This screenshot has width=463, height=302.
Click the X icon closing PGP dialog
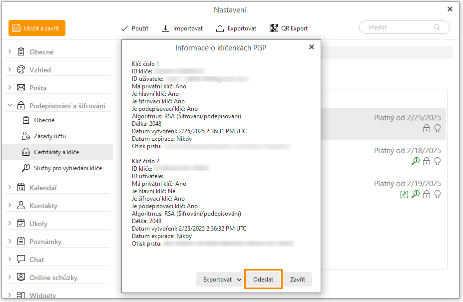(312, 47)
